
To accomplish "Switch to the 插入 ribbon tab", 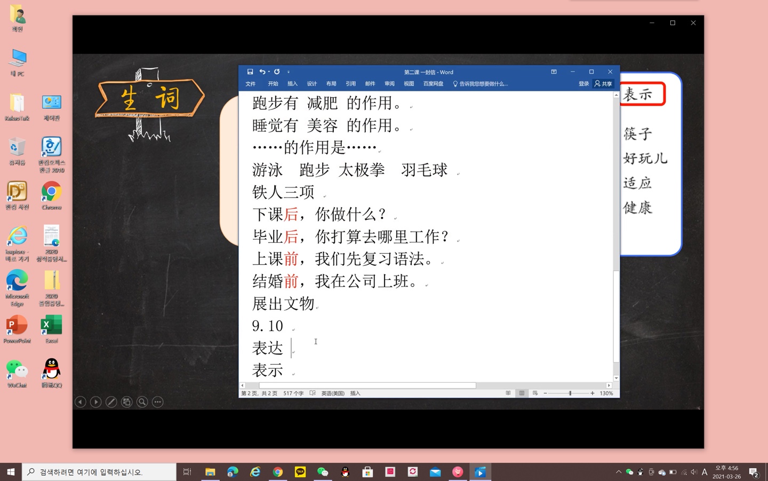I will tap(292, 84).
